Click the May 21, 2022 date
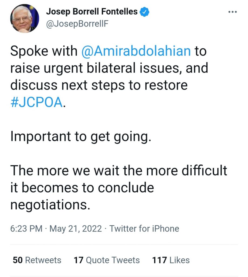Viewport: 248px width, 277px height. click(x=76, y=229)
